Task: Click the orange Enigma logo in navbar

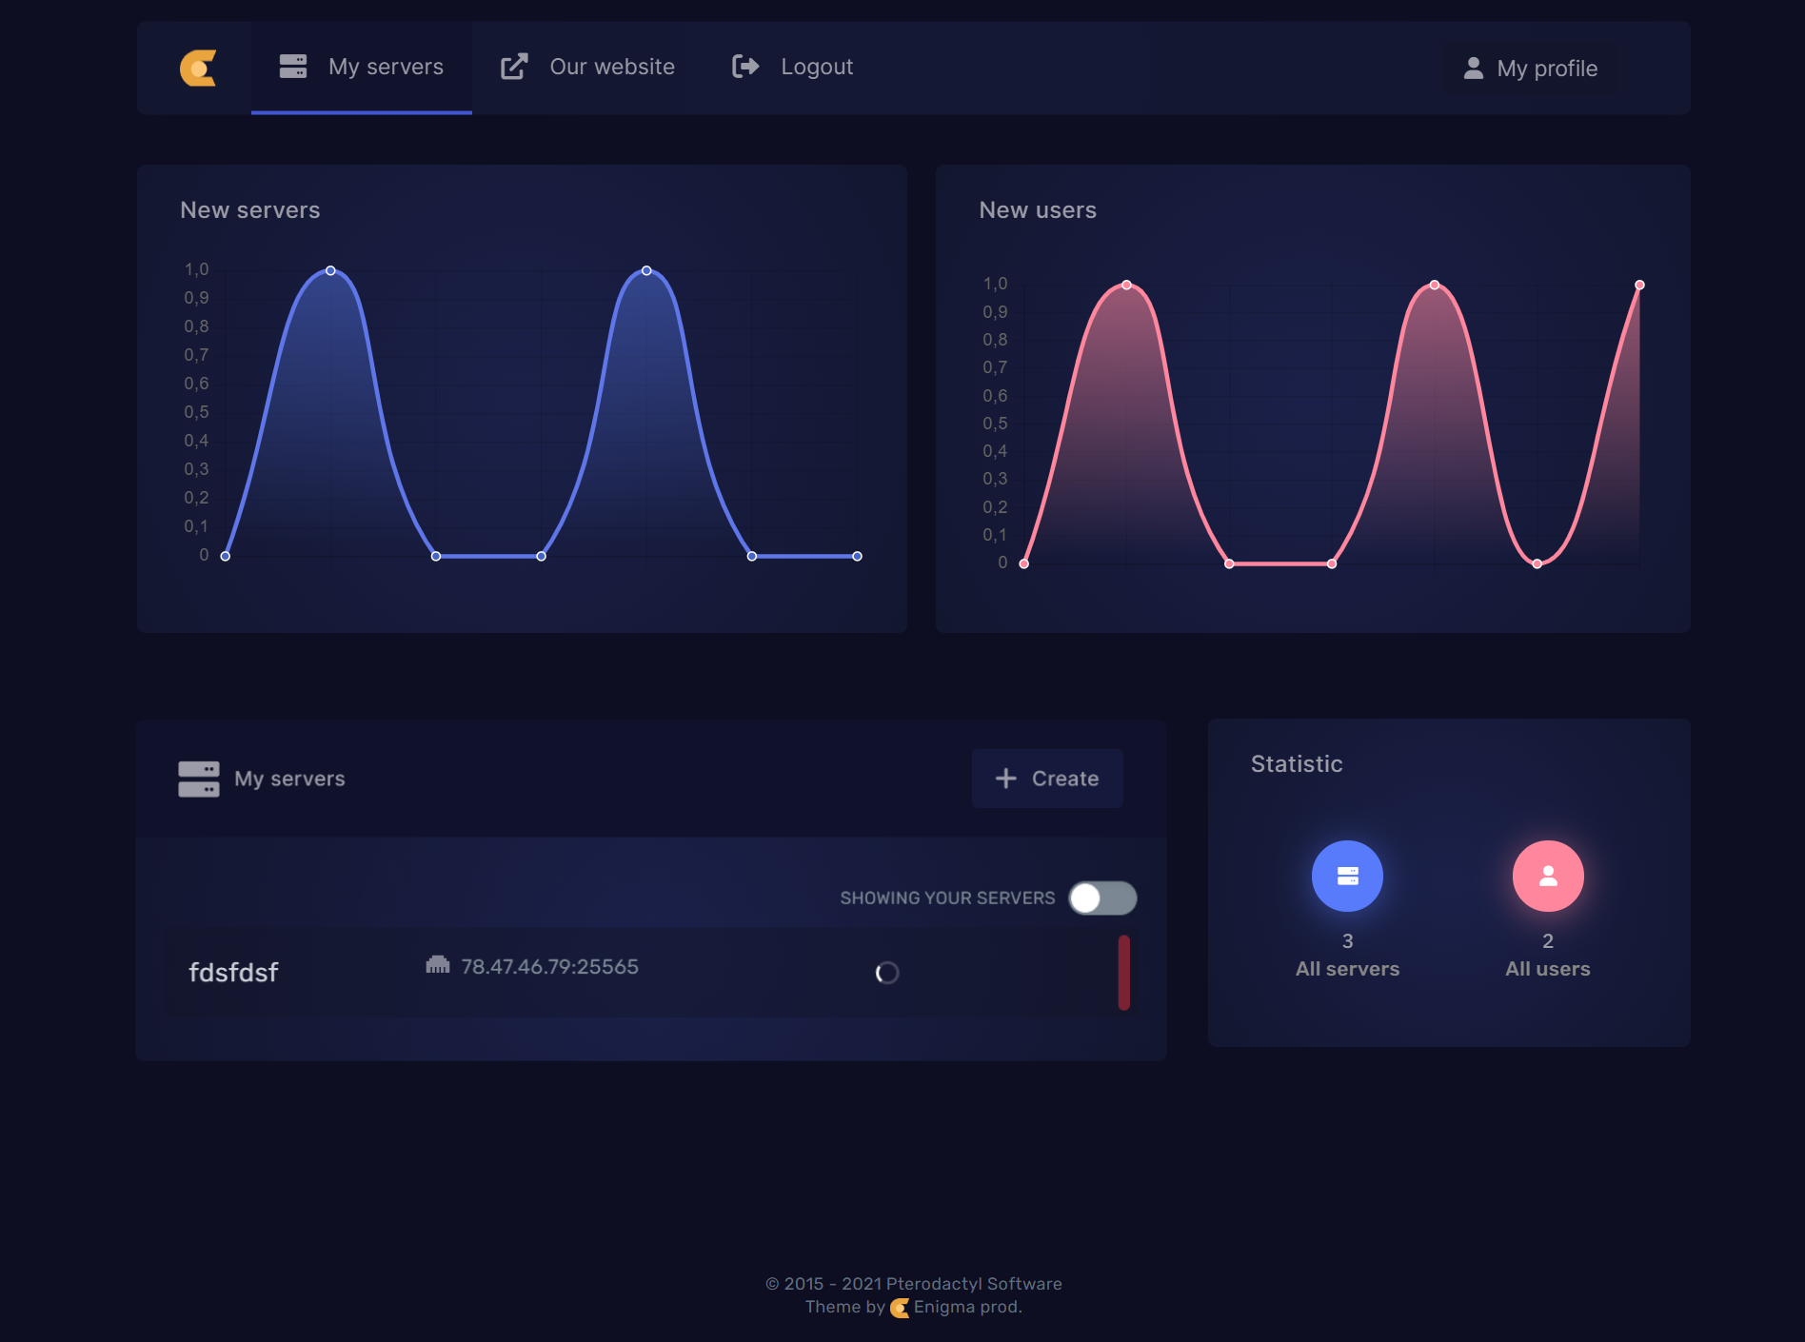Action: coord(198,68)
